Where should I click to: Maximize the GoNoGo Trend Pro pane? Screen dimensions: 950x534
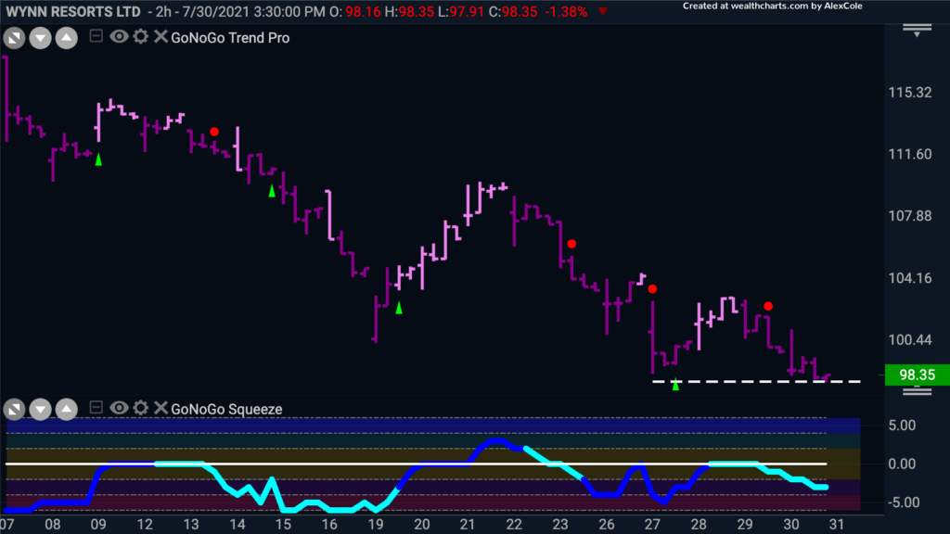[x=14, y=38]
